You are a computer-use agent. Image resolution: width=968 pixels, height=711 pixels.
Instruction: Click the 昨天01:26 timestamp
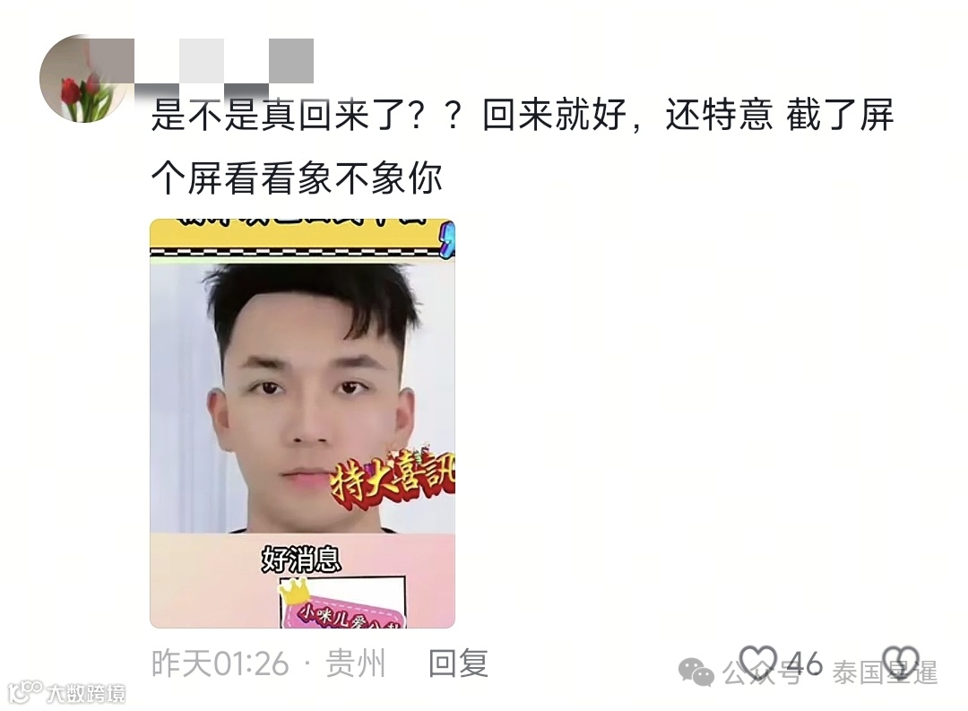click(220, 663)
